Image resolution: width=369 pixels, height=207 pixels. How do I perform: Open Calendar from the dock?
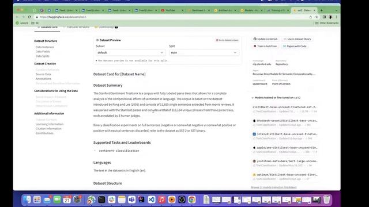coord(67,200)
